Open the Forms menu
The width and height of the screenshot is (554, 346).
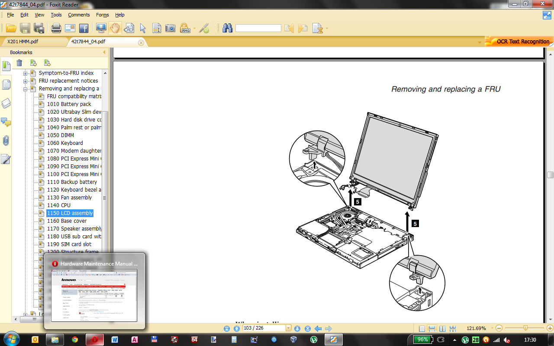103,15
